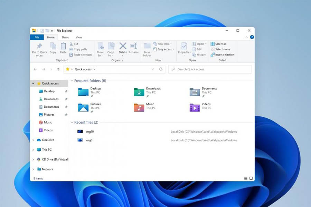Click Copy path in Clipboard group

78,49
